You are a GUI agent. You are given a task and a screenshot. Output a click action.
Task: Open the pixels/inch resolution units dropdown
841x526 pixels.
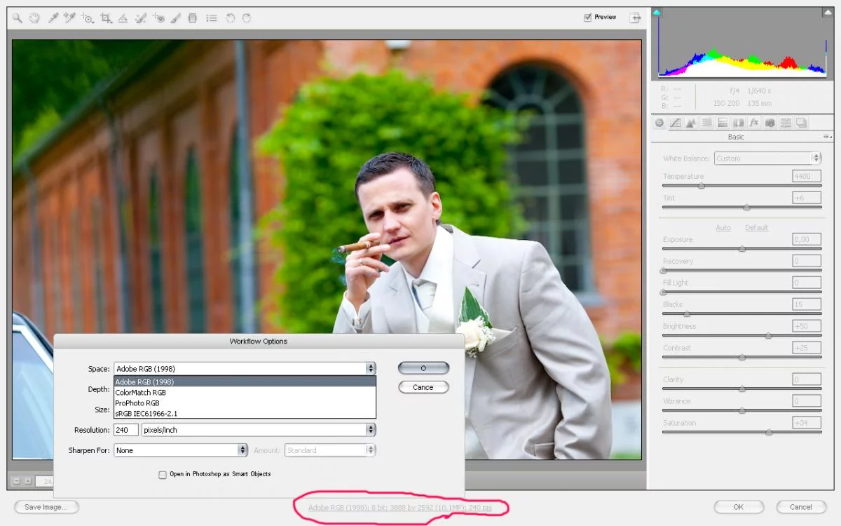coord(259,430)
